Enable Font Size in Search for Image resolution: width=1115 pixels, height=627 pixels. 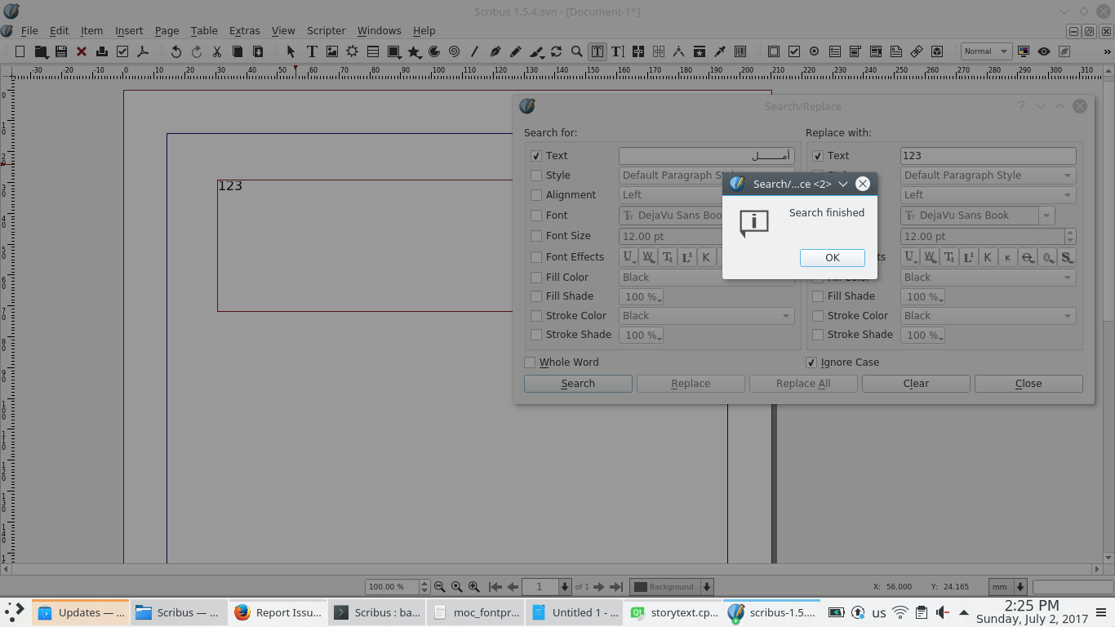pyautogui.click(x=536, y=236)
